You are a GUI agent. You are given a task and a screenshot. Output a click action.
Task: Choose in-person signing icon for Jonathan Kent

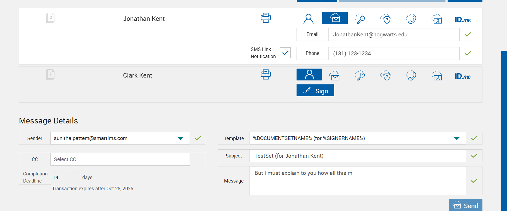coord(308,19)
